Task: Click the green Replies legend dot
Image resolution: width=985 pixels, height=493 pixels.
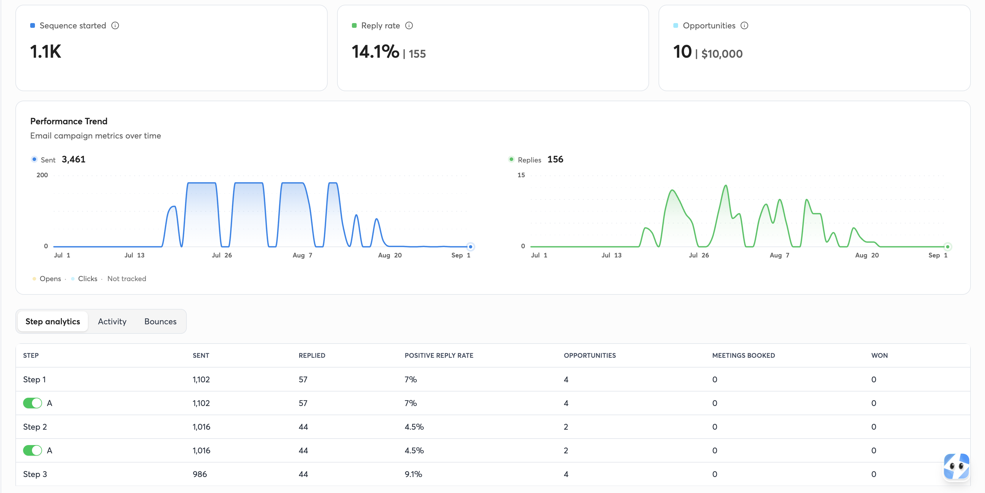Action: (511, 159)
